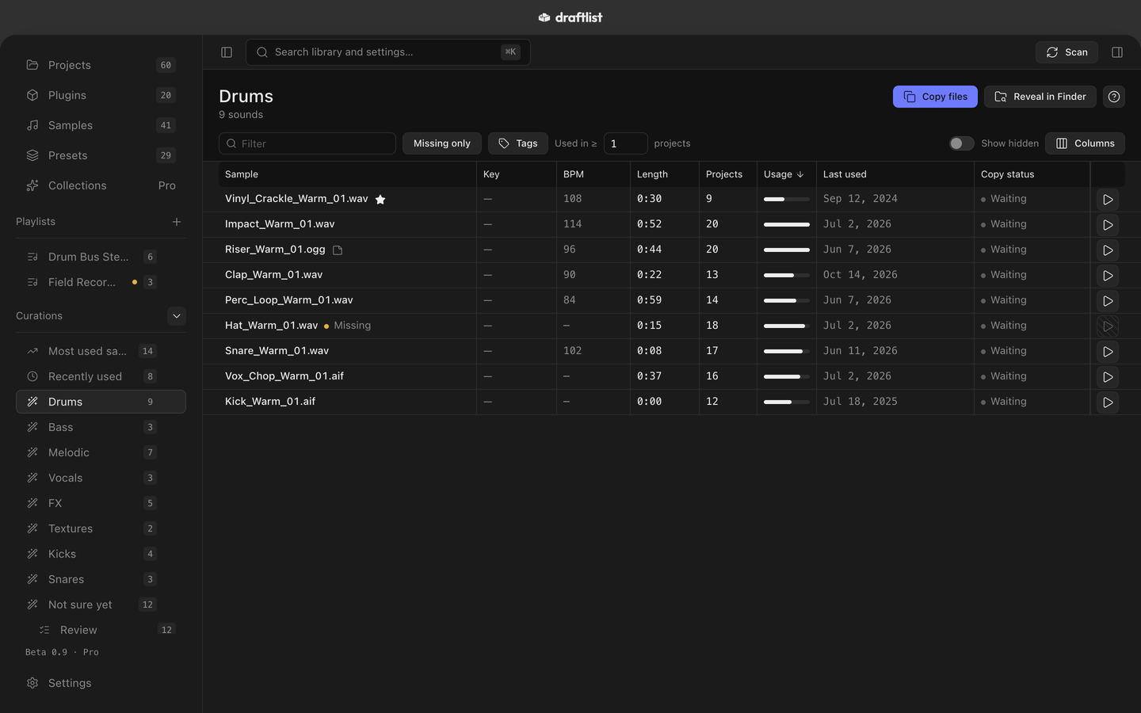Click the usage bar for Impact_Warm_01.wav
The width and height of the screenshot is (1141, 713).
(x=787, y=225)
